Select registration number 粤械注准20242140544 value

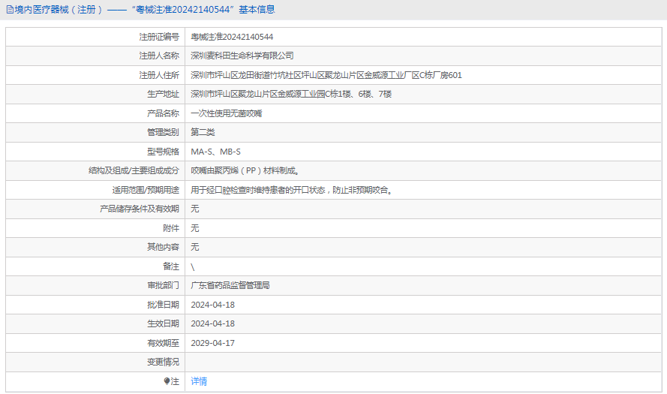(x=232, y=37)
